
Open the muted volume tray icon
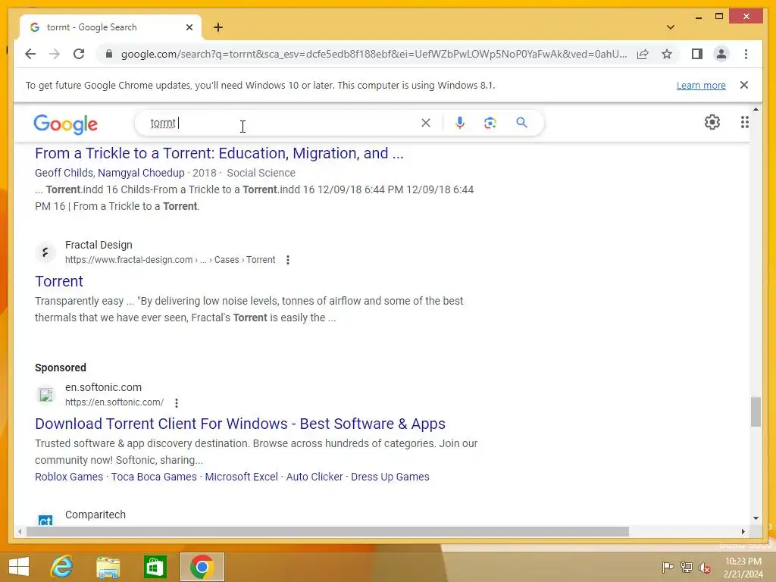point(705,567)
